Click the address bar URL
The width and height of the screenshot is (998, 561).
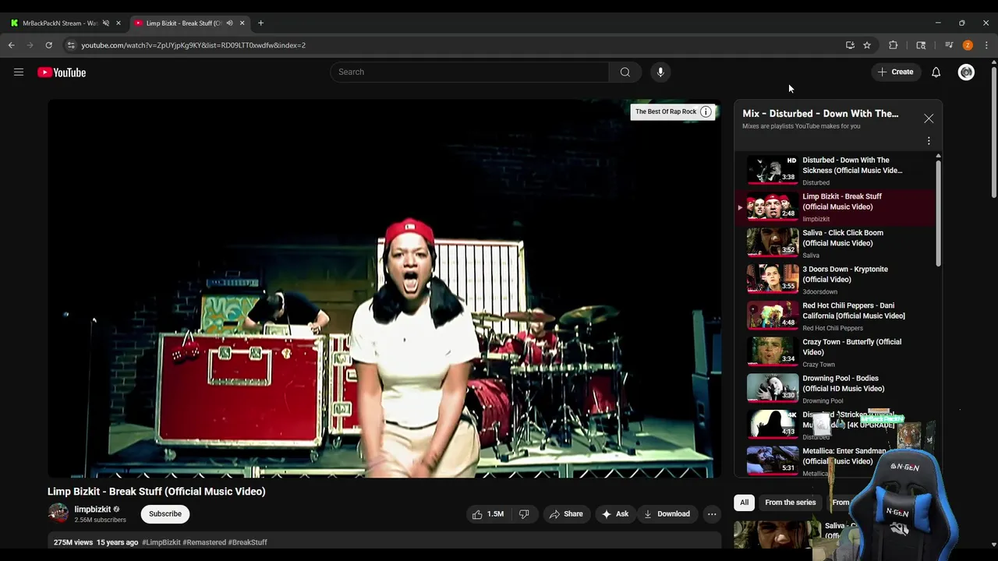pyautogui.click(x=193, y=45)
